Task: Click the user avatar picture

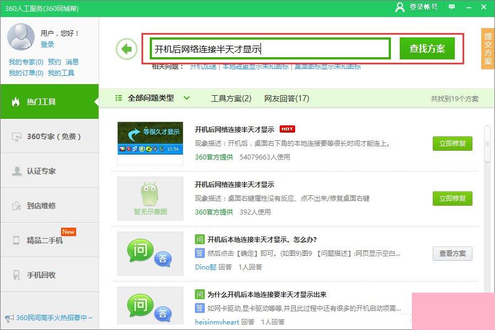Action: (x=21, y=37)
